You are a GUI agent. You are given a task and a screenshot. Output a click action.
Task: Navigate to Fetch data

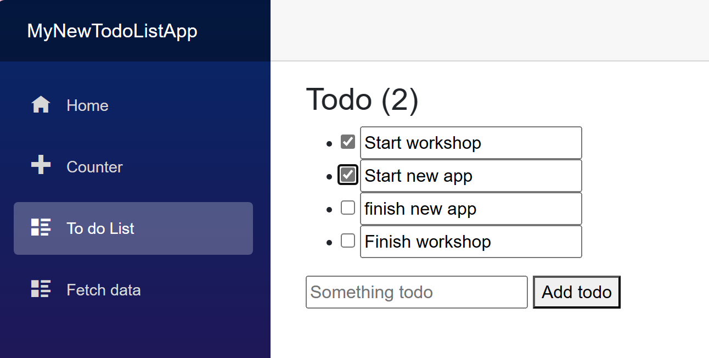(x=104, y=290)
